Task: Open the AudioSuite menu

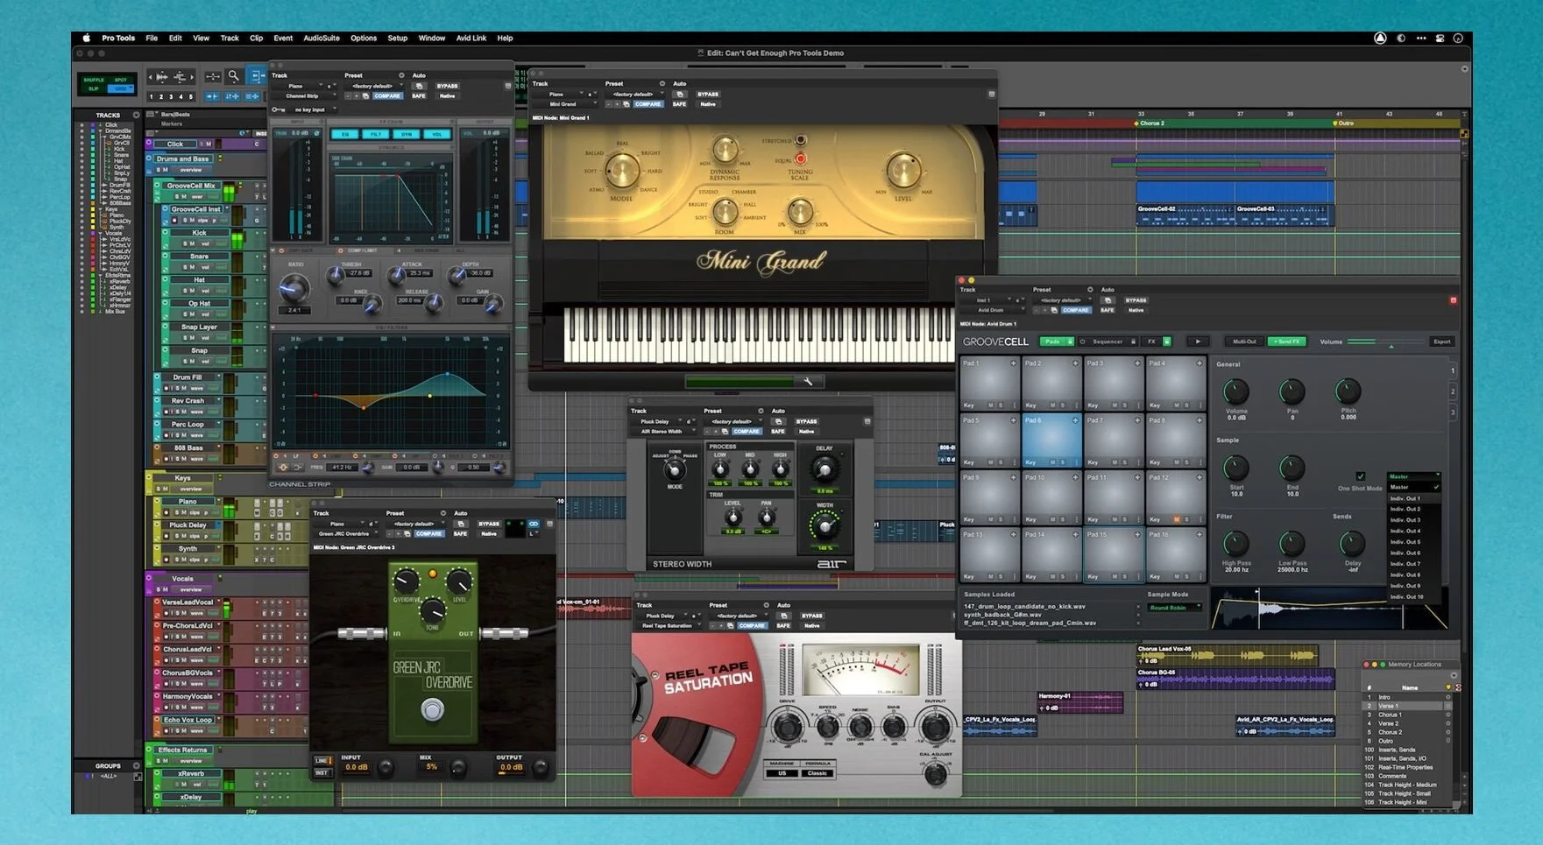Action: pos(321,38)
